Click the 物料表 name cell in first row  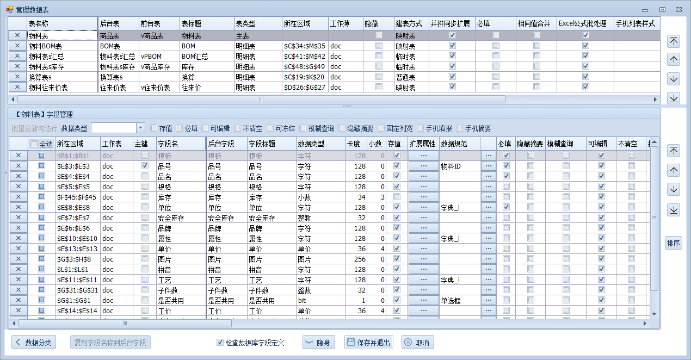61,35
